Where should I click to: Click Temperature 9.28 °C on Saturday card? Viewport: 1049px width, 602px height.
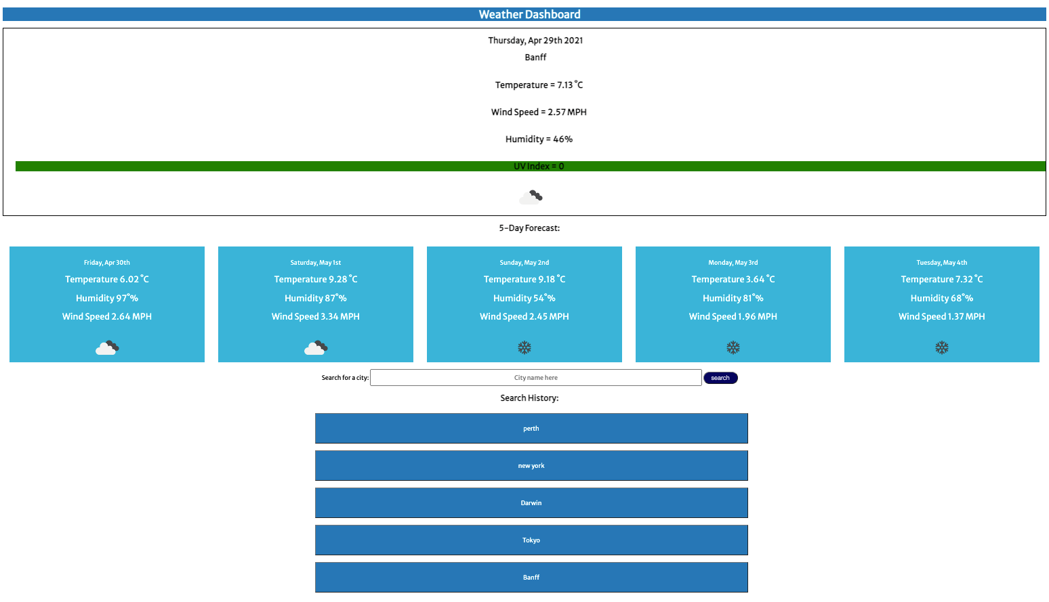point(316,279)
